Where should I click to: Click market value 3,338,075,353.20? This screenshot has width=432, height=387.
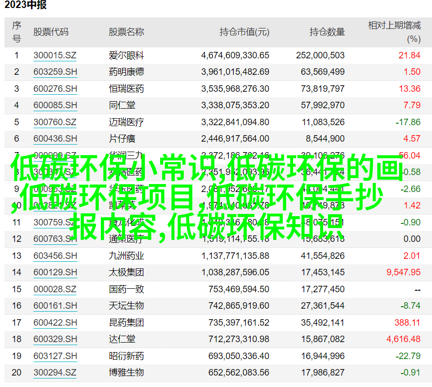tap(235, 105)
